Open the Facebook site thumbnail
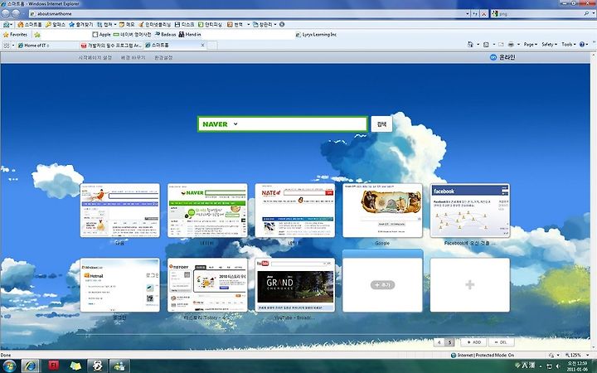 pyautogui.click(x=470, y=211)
